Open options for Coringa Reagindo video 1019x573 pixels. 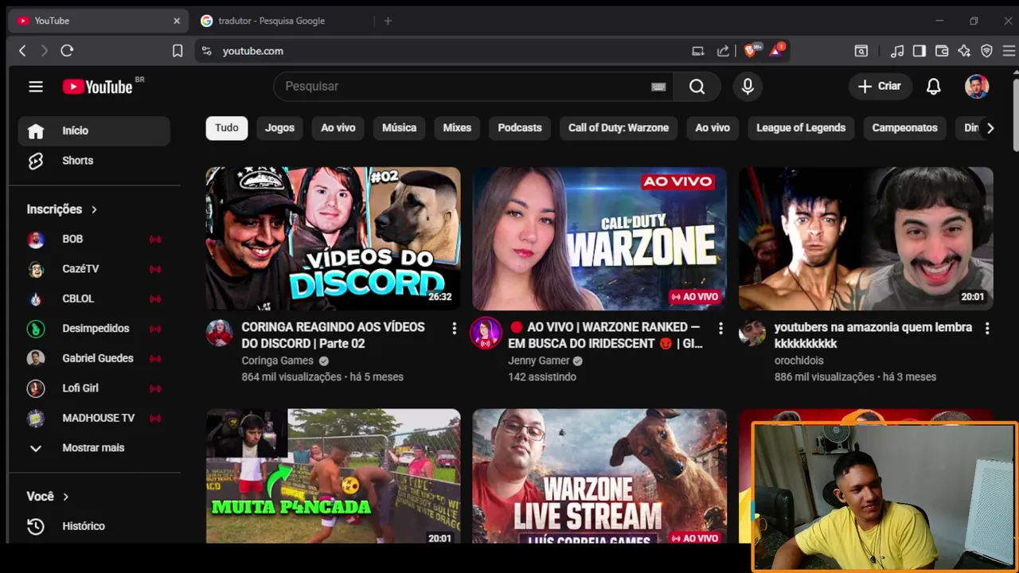click(454, 328)
